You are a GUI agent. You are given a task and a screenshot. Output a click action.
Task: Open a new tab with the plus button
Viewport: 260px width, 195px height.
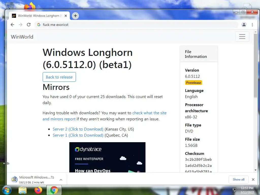point(75,16)
